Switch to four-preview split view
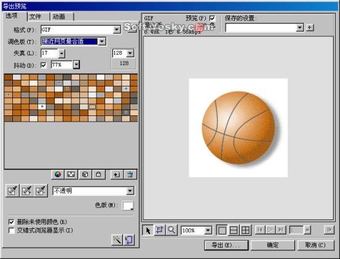The height and width of the screenshot is (259, 340). [x=245, y=230]
